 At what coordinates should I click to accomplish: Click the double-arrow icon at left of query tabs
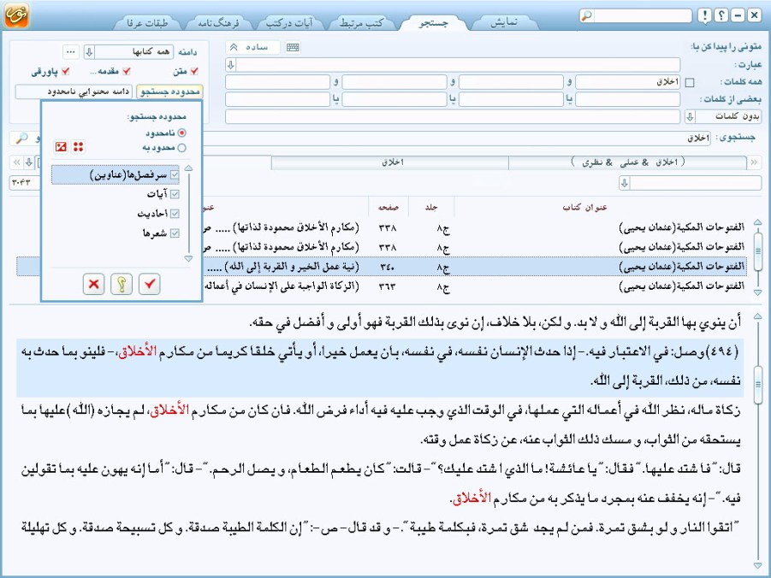[17, 162]
